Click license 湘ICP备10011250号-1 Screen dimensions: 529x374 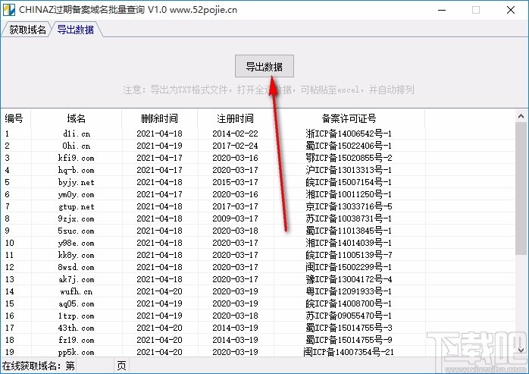coord(349,195)
